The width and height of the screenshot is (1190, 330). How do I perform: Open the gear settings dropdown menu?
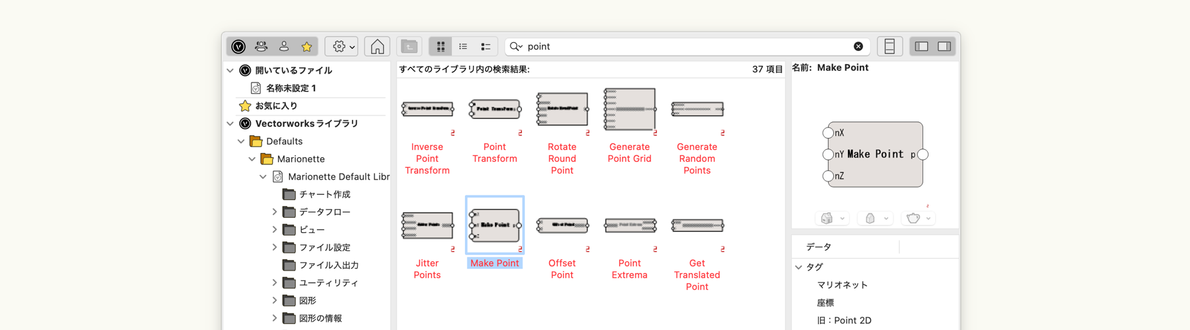point(343,46)
